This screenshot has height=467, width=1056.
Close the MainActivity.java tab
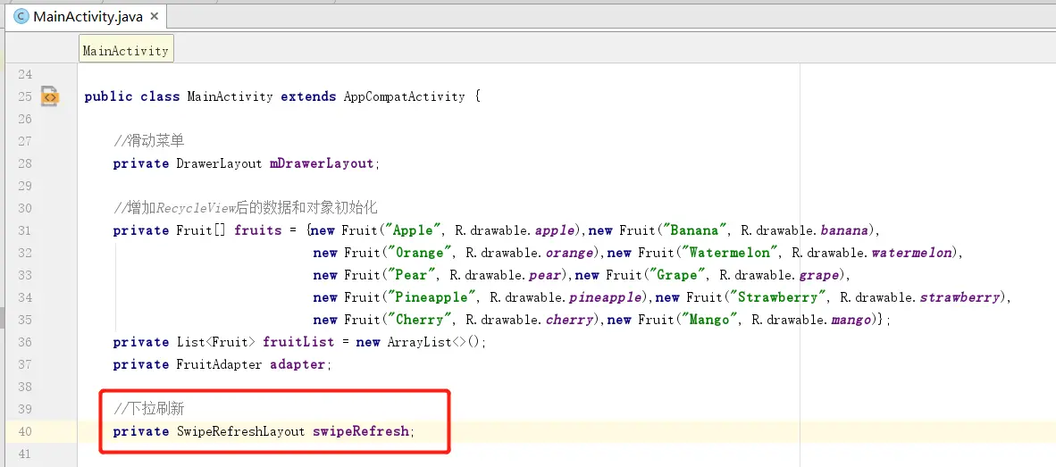[155, 16]
